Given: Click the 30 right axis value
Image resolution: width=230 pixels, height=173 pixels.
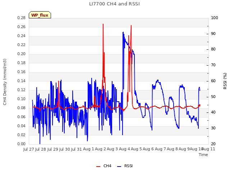Looking at the screenshot, I should [213, 128].
